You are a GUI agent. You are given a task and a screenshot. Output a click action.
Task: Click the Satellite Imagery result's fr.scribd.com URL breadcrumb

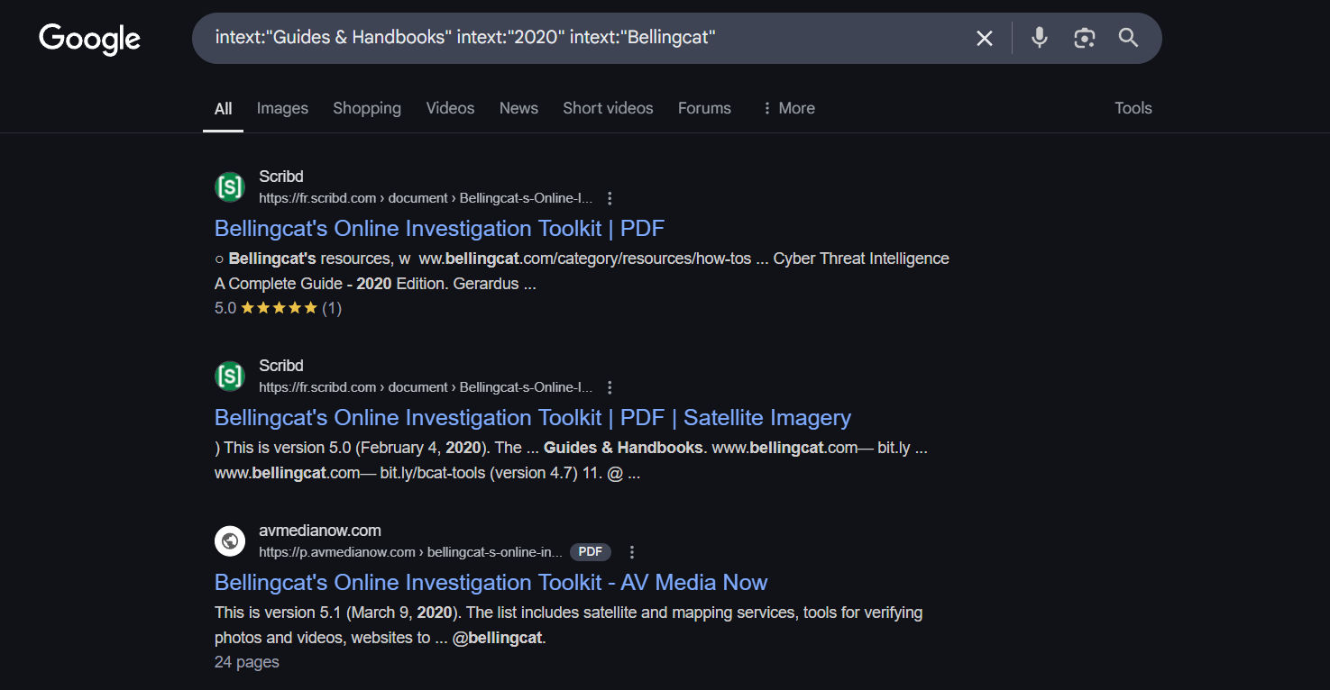pyautogui.click(x=426, y=387)
